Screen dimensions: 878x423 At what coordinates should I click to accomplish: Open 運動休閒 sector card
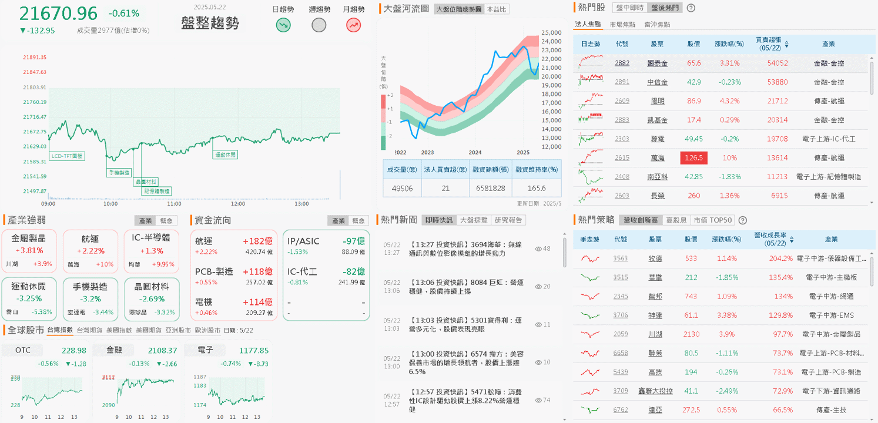point(29,299)
